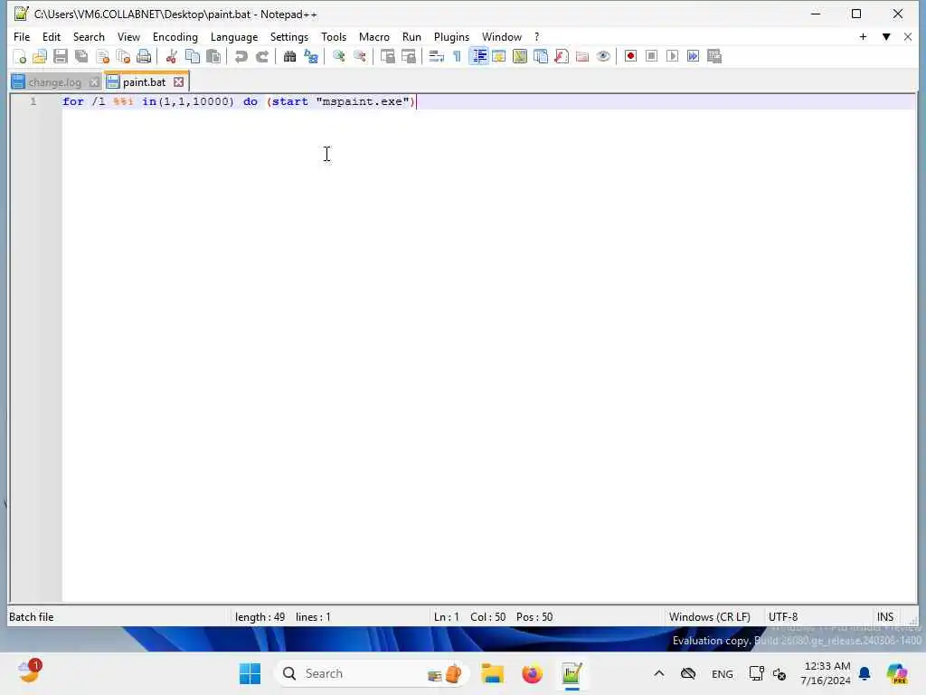
Task: Show hidden system tray icons chevron
Action: click(659, 673)
